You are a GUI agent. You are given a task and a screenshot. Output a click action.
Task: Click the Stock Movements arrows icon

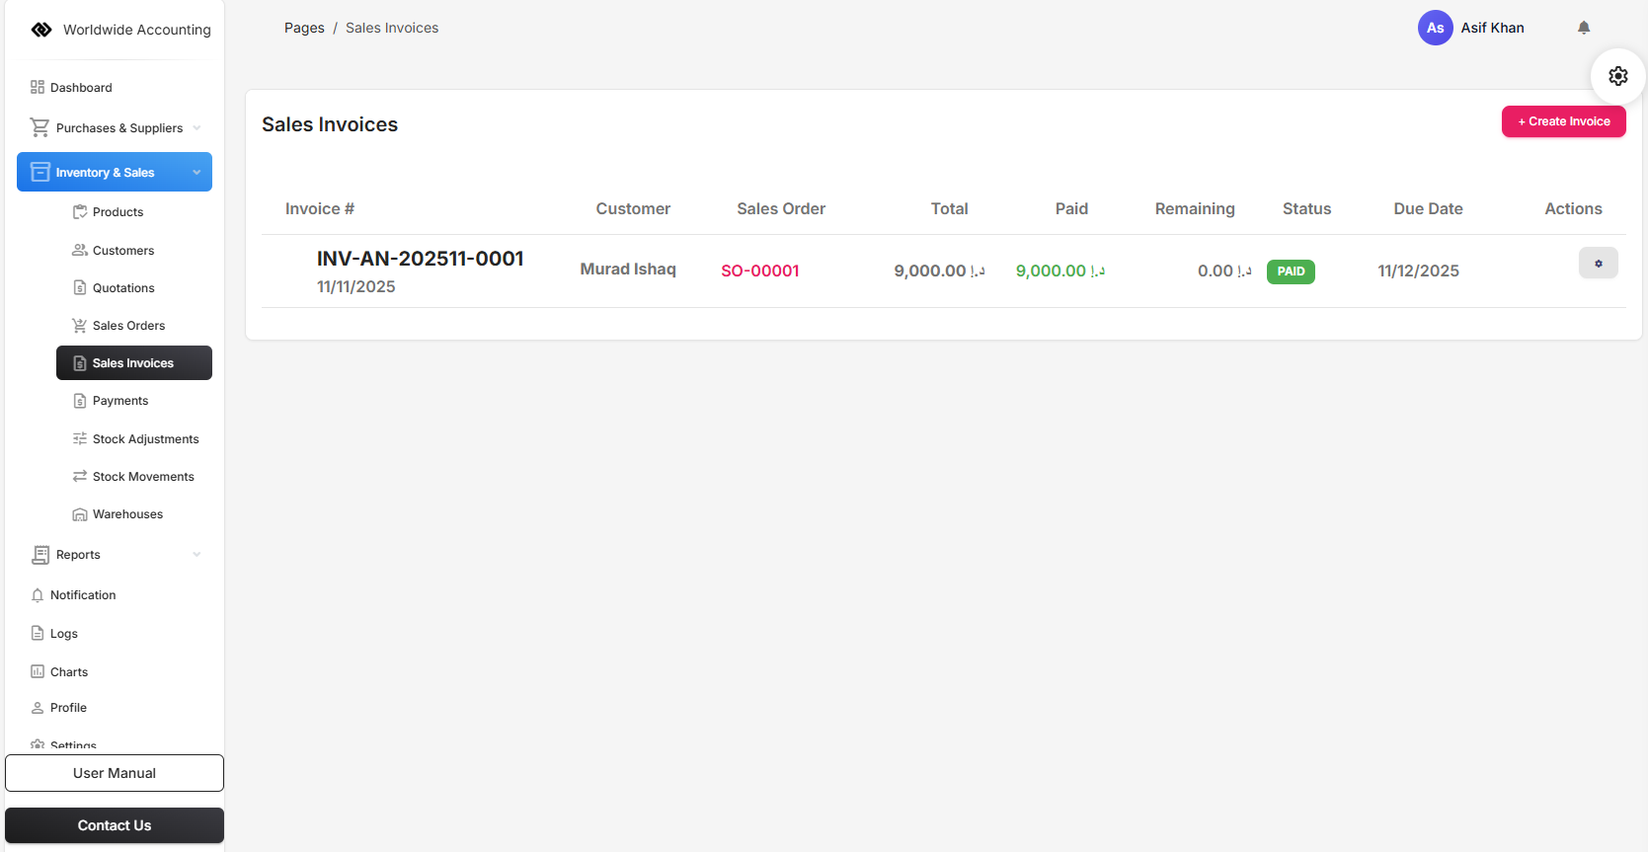coord(80,476)
